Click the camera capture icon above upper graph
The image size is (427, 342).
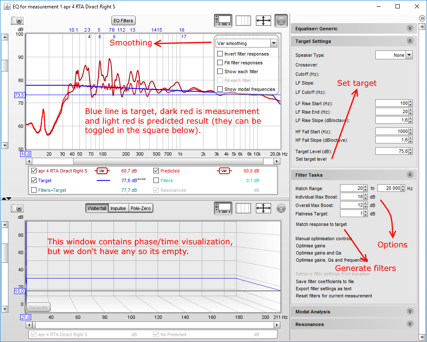click(x=17, y=20)
